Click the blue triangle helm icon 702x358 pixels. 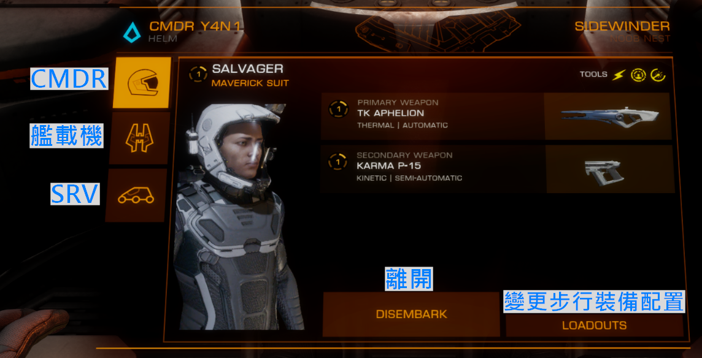132,32
